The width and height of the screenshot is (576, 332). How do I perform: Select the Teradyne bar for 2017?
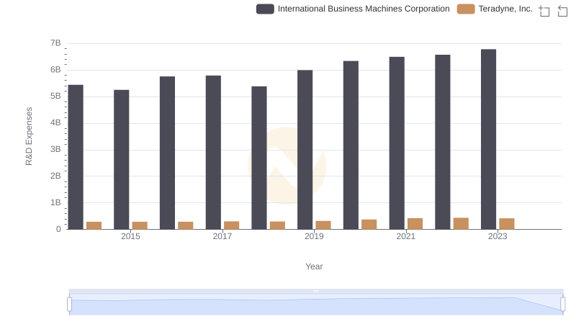tap(232, 225)
